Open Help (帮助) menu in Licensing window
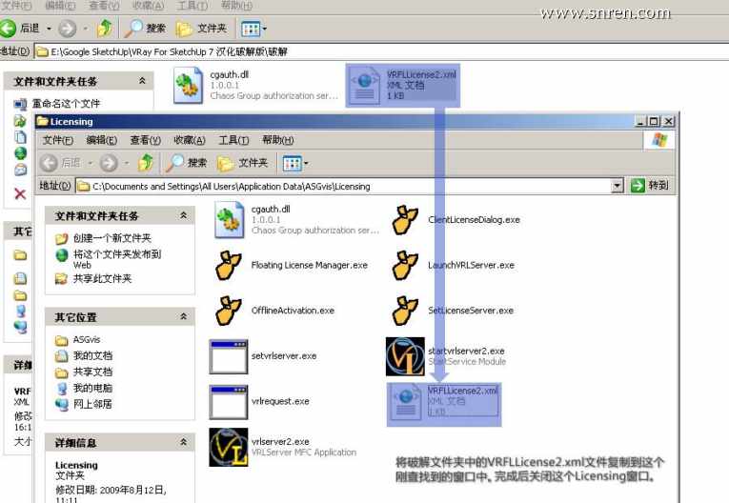Image resolution: width=729 pixels, height=503 pixels. coord(277,140)
